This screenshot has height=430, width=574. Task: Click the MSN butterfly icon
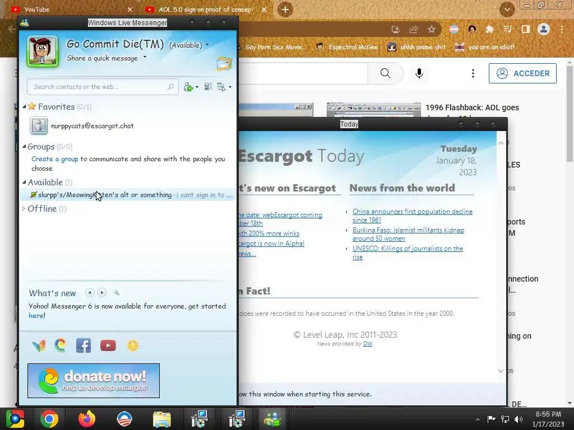click(x=39, y=345)
